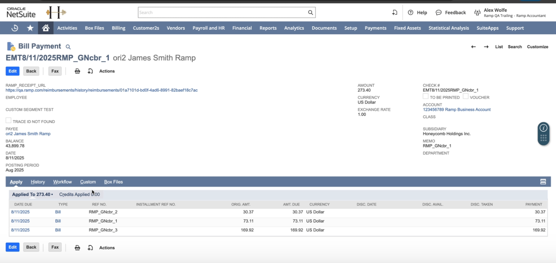
Task: Toggle the Voucher checkbox
Action: tap(466, 97)
